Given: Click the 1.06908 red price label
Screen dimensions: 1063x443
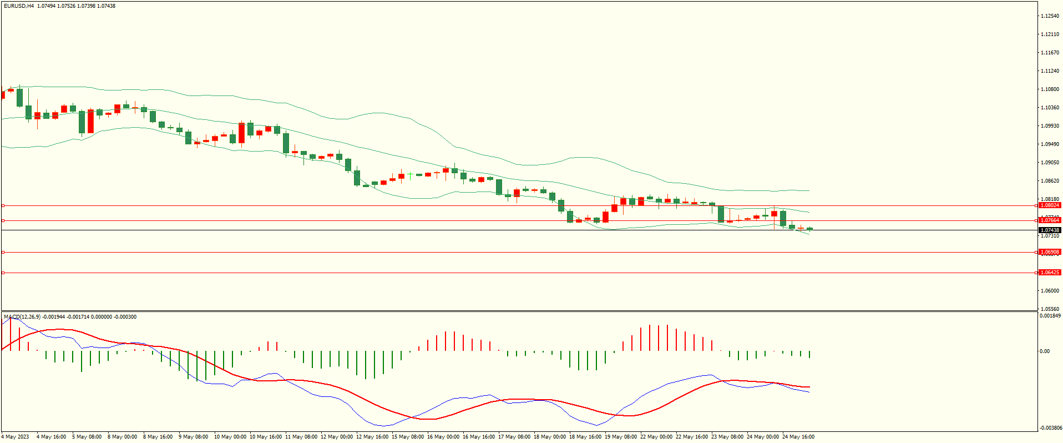Looking at the screenshot, I should point(1049,252).
